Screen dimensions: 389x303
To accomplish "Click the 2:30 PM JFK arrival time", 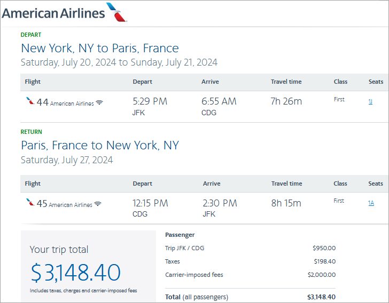I will (220, 203).
